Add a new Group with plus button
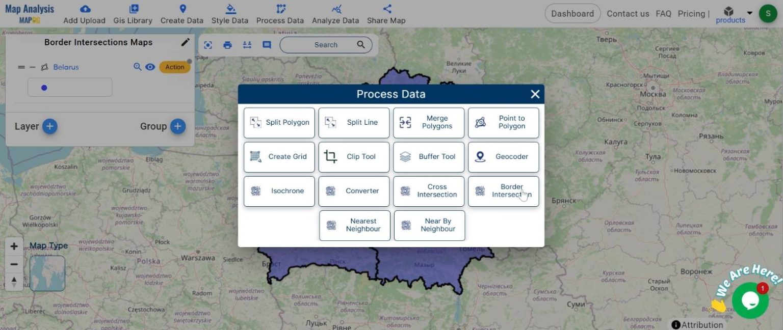Viewport: 783px width, 330px height. (x=177, y=126)
